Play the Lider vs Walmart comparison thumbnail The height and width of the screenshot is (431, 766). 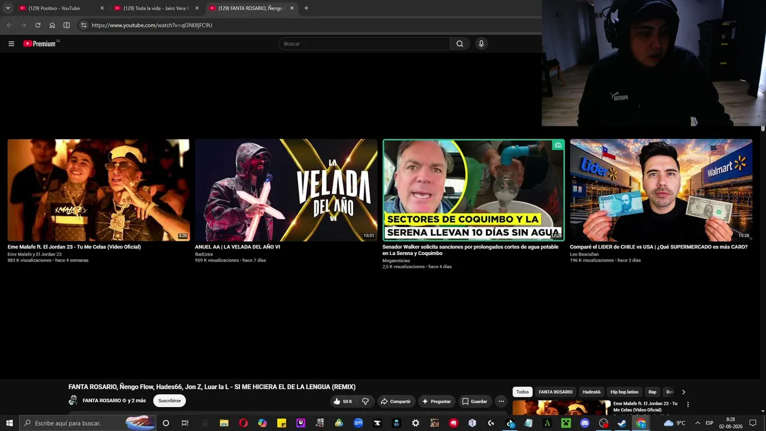coord(661,190)
